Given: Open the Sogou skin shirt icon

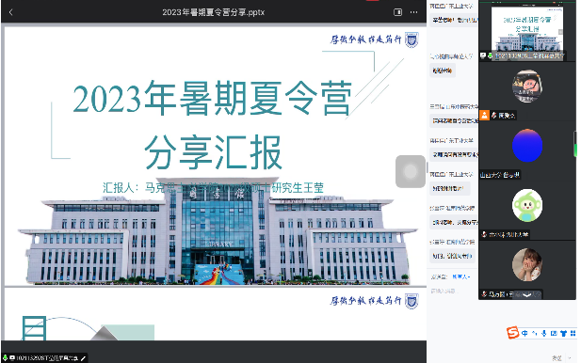Looking at the screenshot, I should 564,333.
